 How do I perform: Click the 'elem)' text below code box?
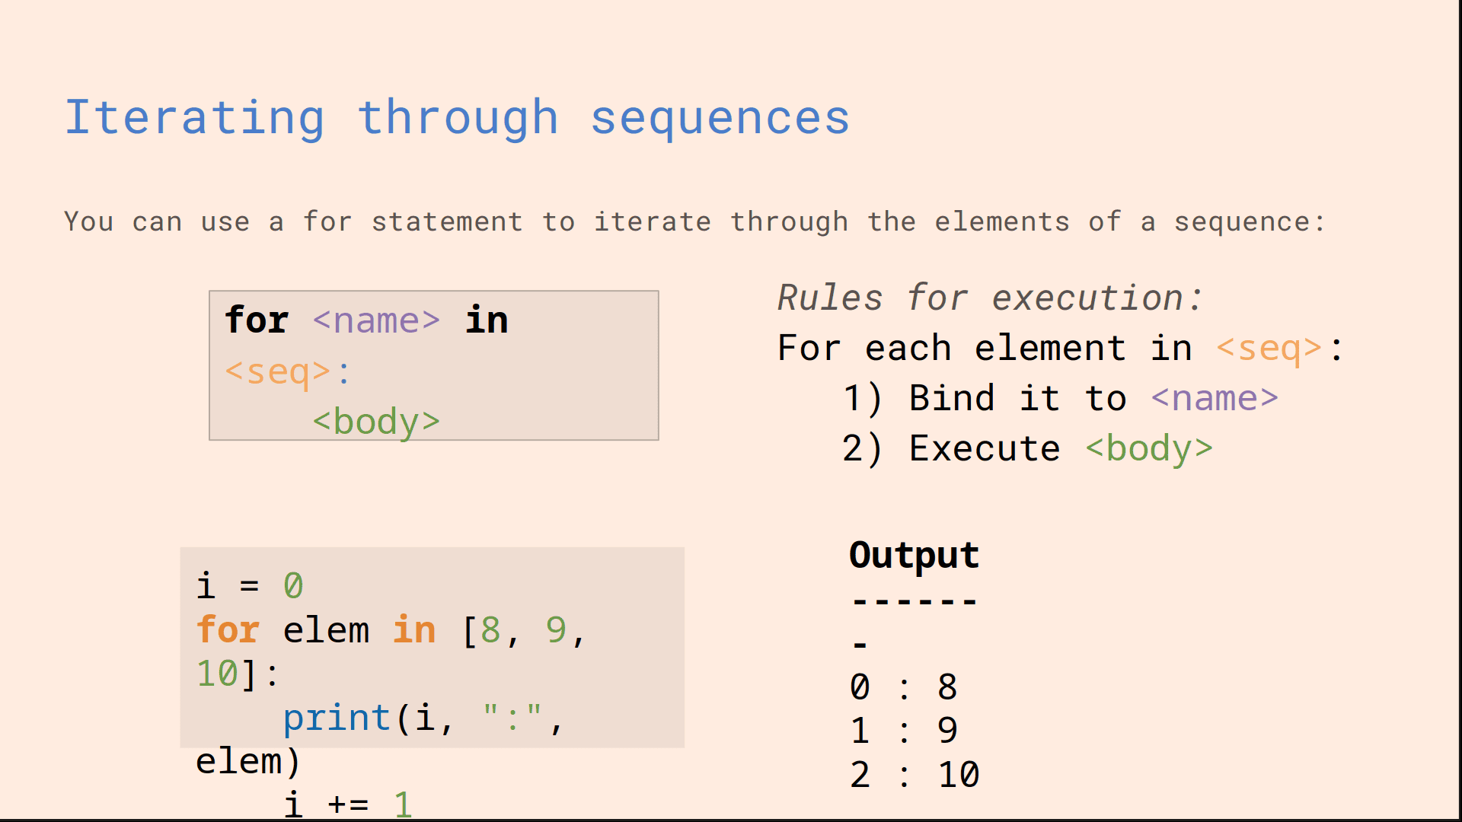(x=248, y=762)
